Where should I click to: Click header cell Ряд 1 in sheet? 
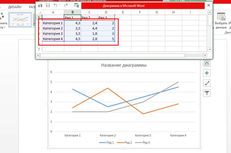tap(73, 18)
